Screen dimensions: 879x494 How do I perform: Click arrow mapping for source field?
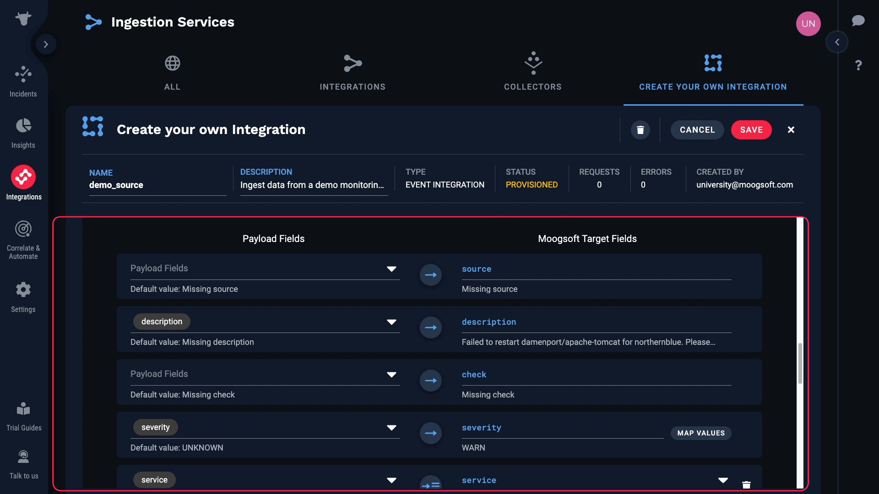[x=430, y=275]
